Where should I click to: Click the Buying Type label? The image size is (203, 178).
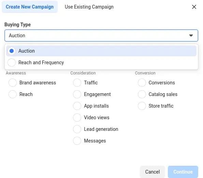point(18,25)
